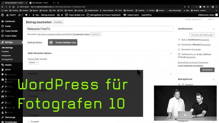The image size is (219, 123).
Task: Open a new browser tab with plus
Action: [x=58, y=3]
